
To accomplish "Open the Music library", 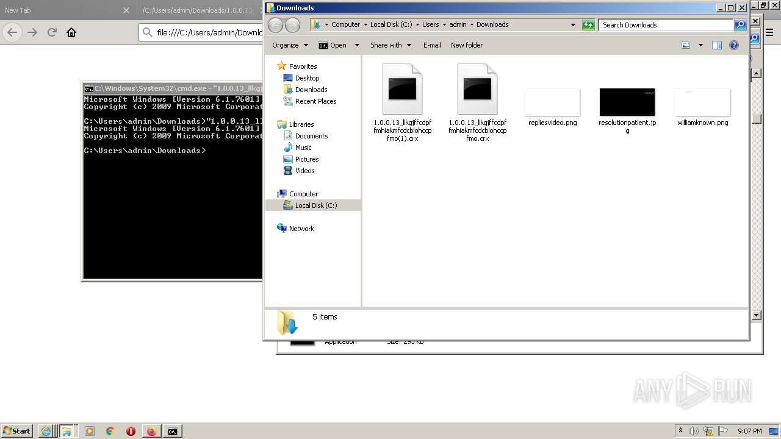I will (x=303, y=148).
